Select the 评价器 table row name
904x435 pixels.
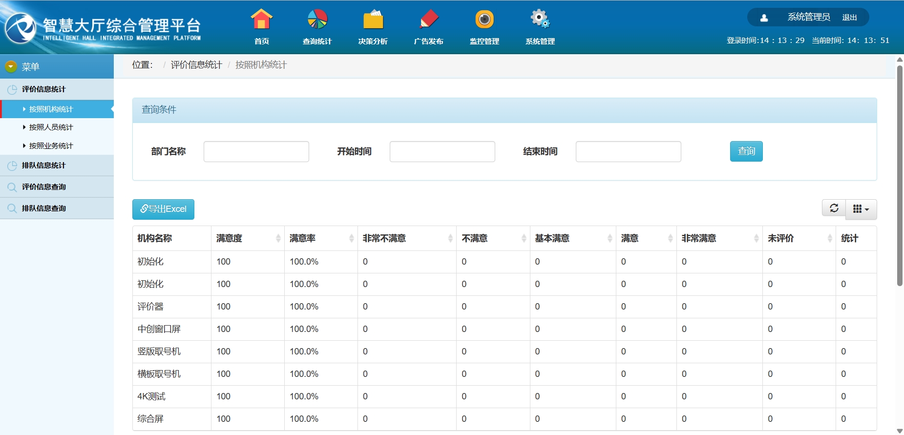click(150, 307)
